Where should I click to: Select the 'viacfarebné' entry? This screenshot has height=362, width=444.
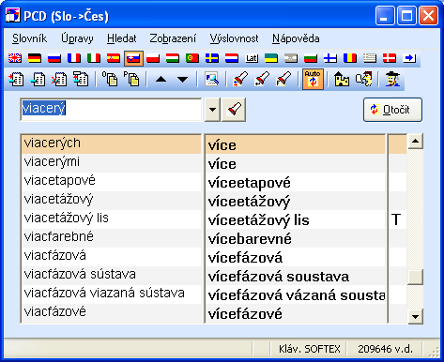(x=111, y=237)
